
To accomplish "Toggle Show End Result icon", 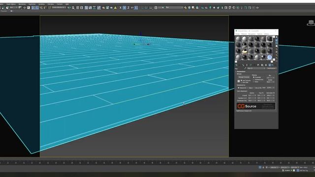I will pyautogui.click(x=270, y=65).
